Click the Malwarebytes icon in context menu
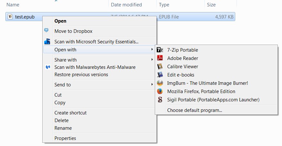This screenshot has height=146, width=282. pyautogui.click(x=47, y=67)
